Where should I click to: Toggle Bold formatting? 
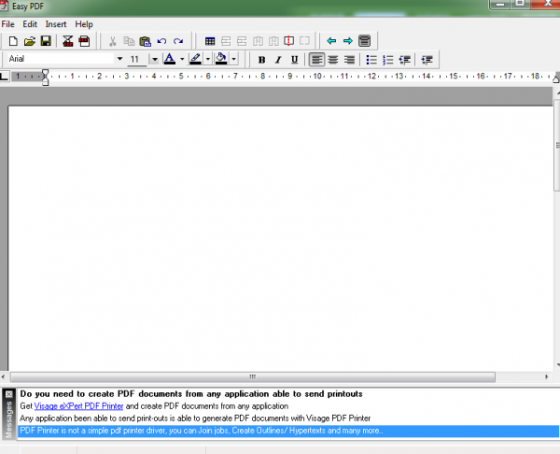coord(261,60)
